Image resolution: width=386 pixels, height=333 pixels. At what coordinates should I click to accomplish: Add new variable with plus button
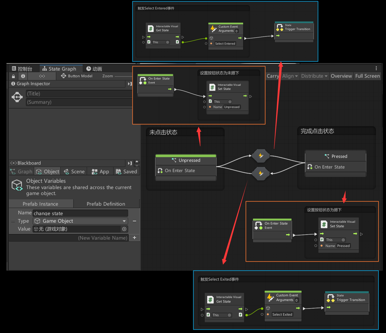pos(134,238)
